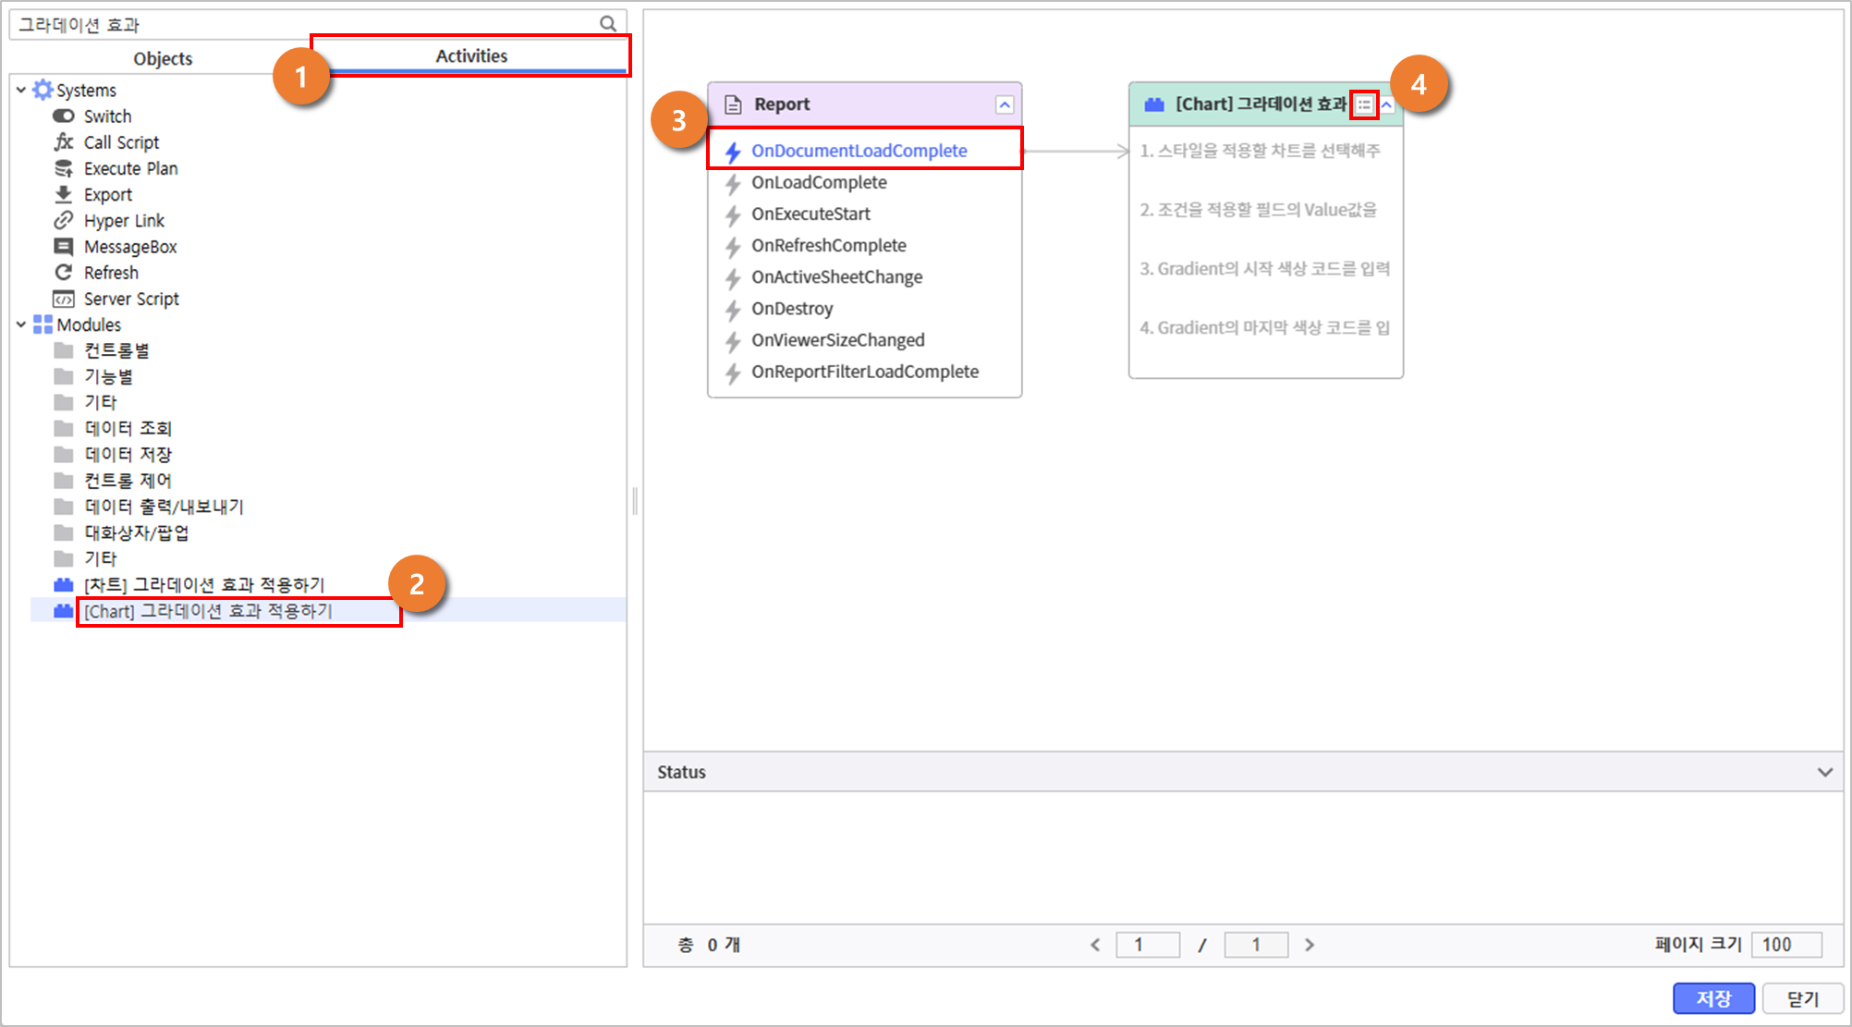Screen dimensions: 1852x1027
Task: Open the Chart module parameter list icon
Action: pos(1364,104)
